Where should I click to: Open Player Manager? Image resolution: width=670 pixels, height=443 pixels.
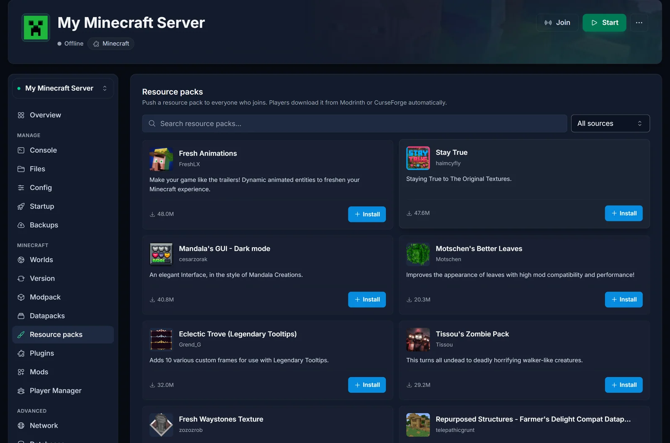63,391
